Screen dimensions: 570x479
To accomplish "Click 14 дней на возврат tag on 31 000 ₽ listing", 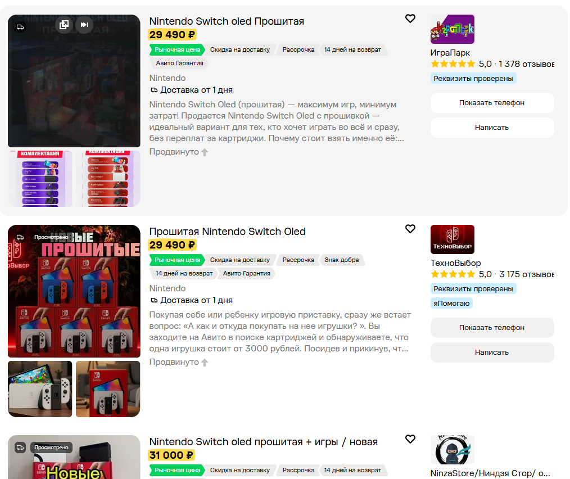I will (x=352, y=470).
